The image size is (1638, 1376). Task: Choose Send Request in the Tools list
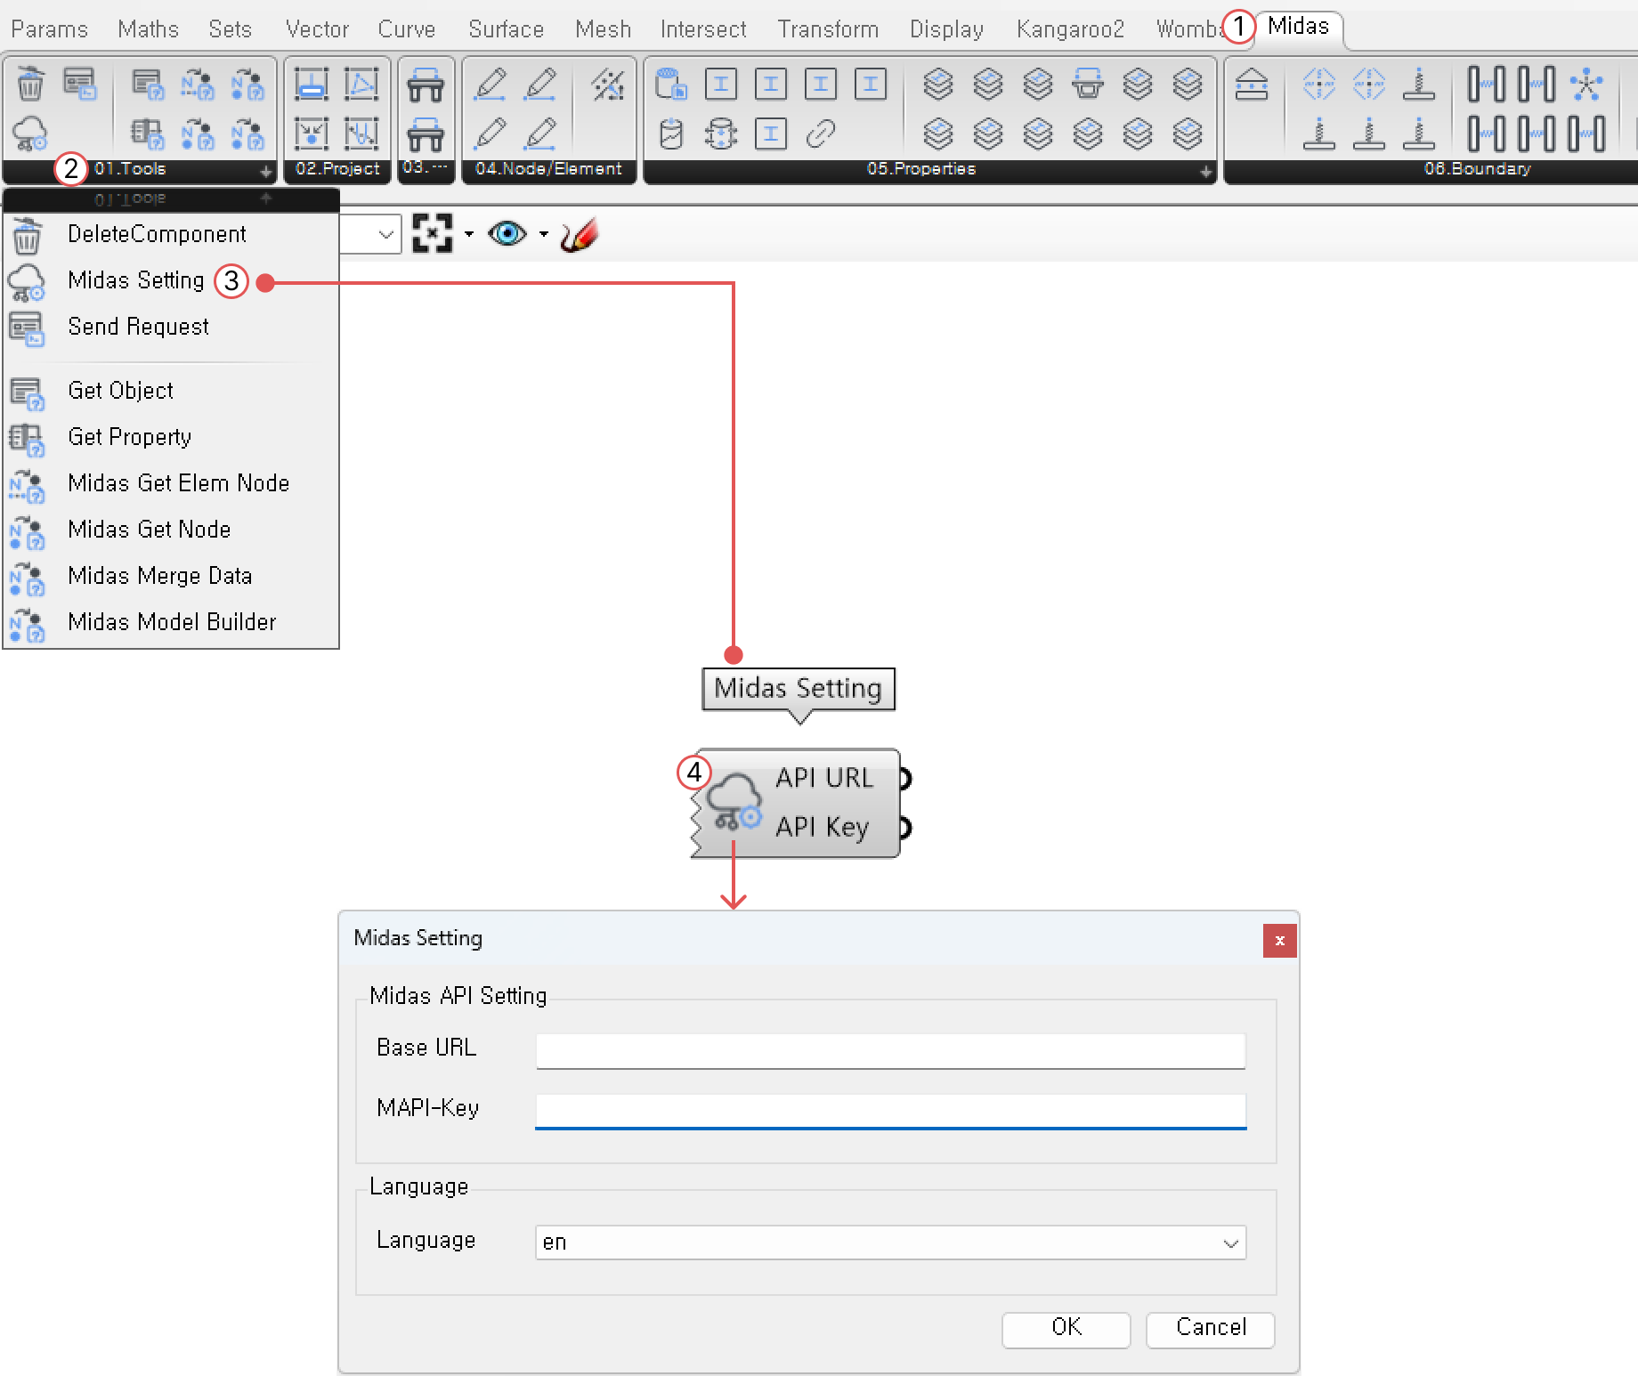[x=138, y=327]
